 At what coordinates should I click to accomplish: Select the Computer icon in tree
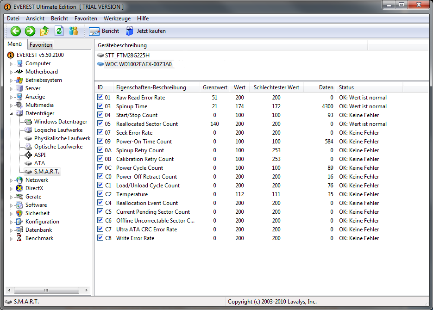click(19, 63)
